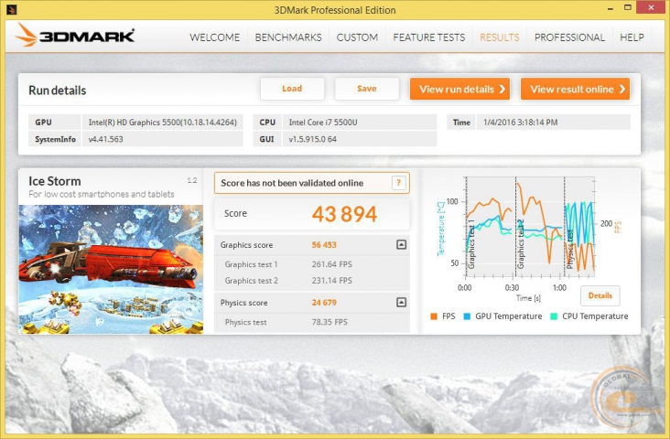Open chart Details button
Viewport: 670px width, 439px height.
pos(600,295)
